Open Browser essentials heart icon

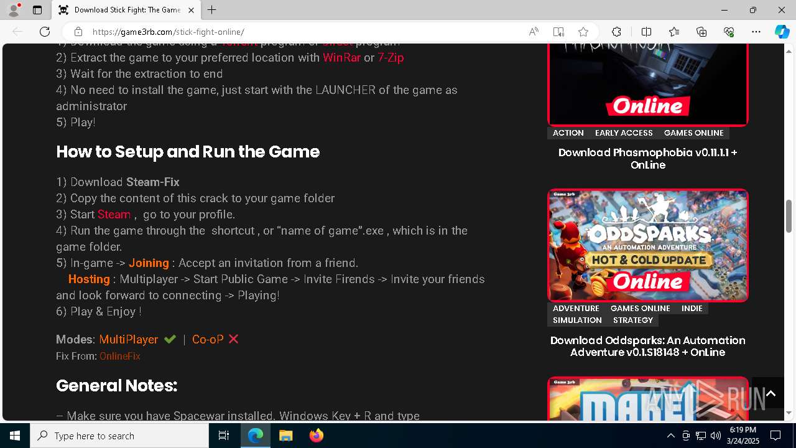point(729,32)
